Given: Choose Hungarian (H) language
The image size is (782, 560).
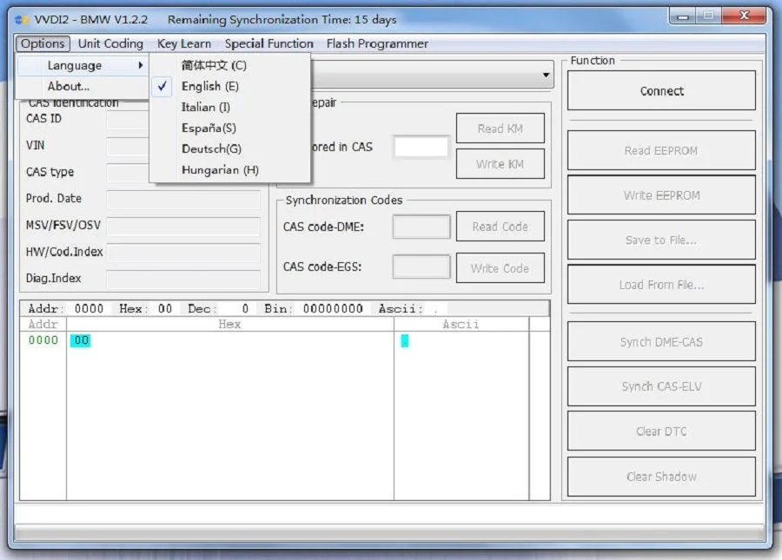Looking at the screenshot, I should click(x=230, y=170).
